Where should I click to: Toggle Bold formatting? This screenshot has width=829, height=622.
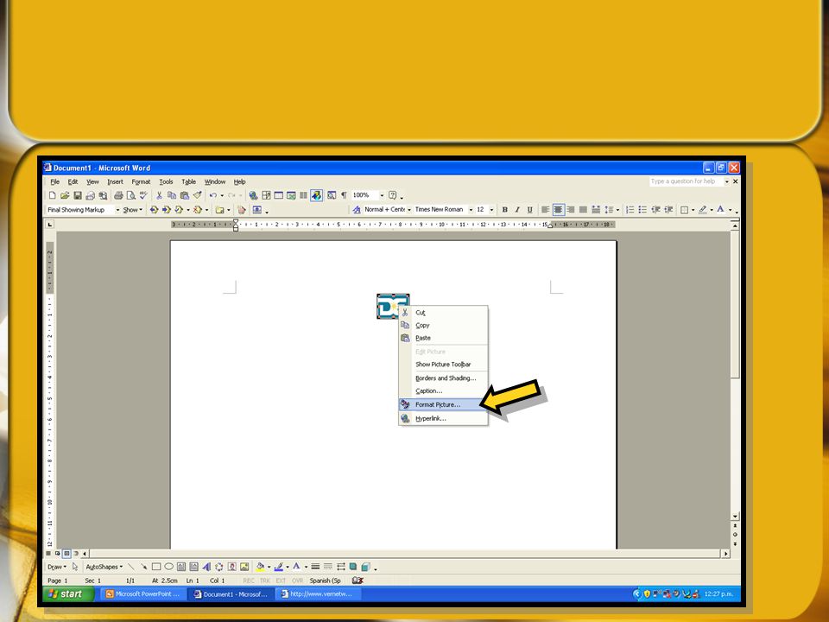click(504, 210)
